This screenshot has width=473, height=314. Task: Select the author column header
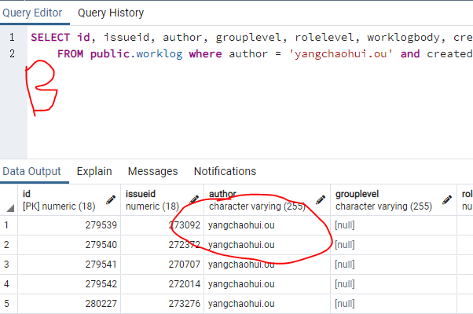267,200
